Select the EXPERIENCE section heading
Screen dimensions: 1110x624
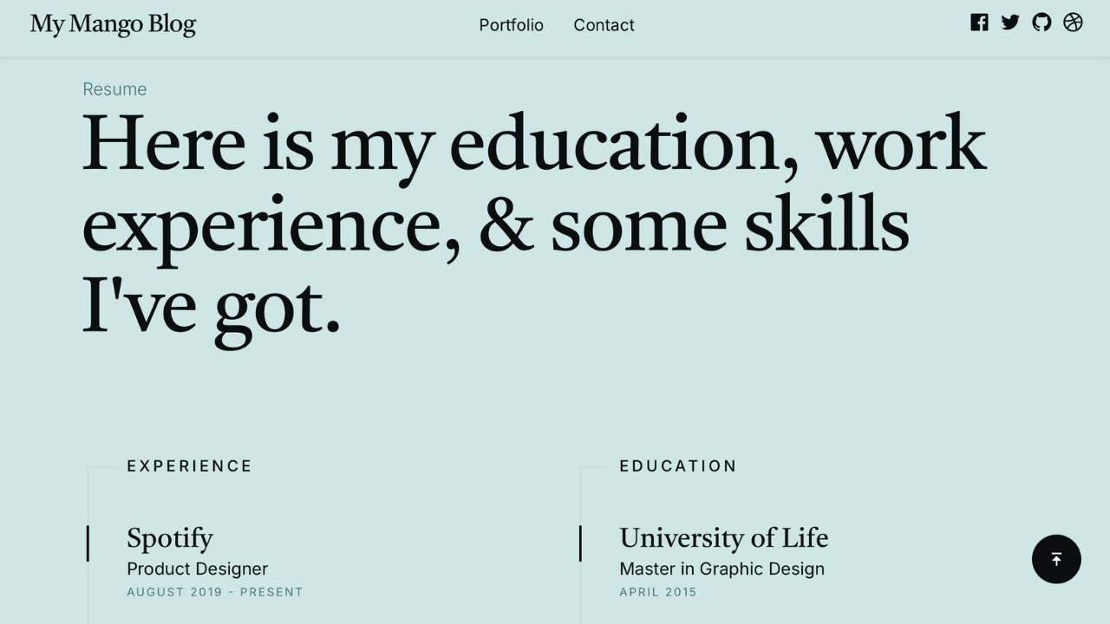click(x=189, y=466)
